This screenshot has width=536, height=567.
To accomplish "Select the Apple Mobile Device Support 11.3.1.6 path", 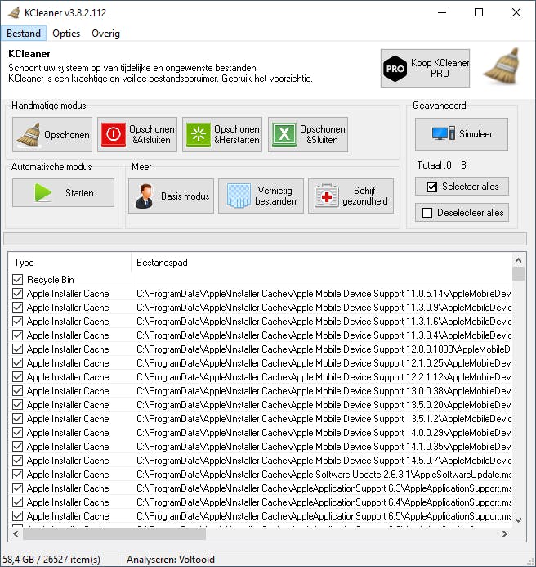I will pos(324,321).
